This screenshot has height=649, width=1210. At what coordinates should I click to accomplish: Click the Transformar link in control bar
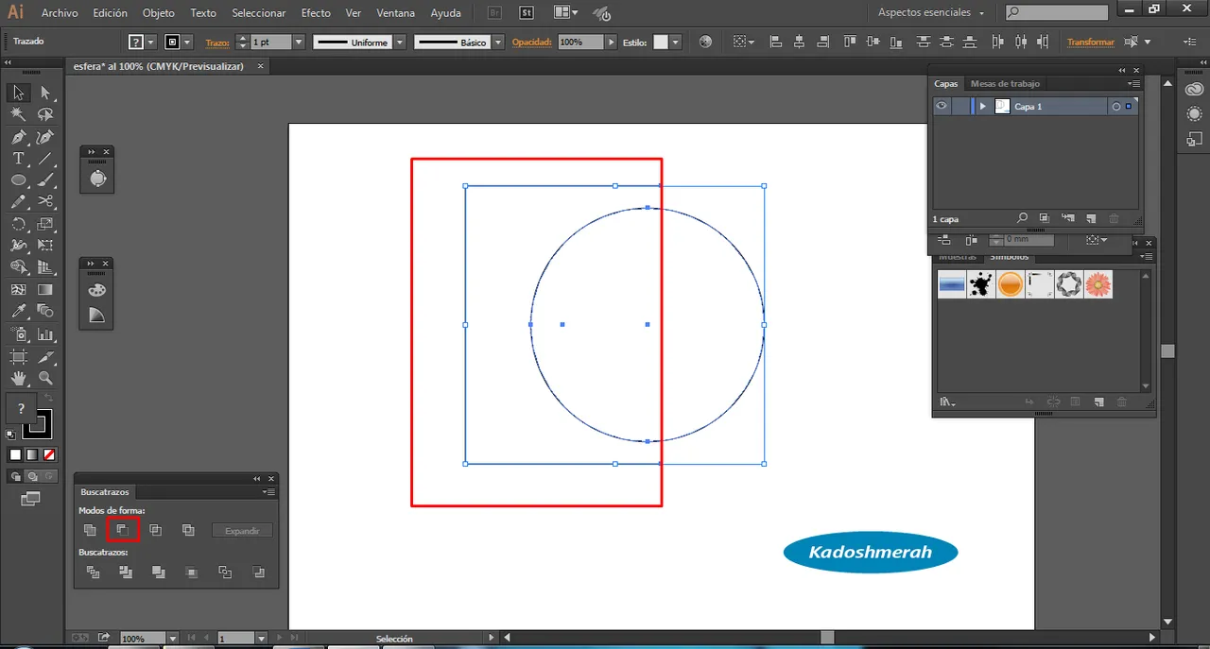(x=1090, y=43)
